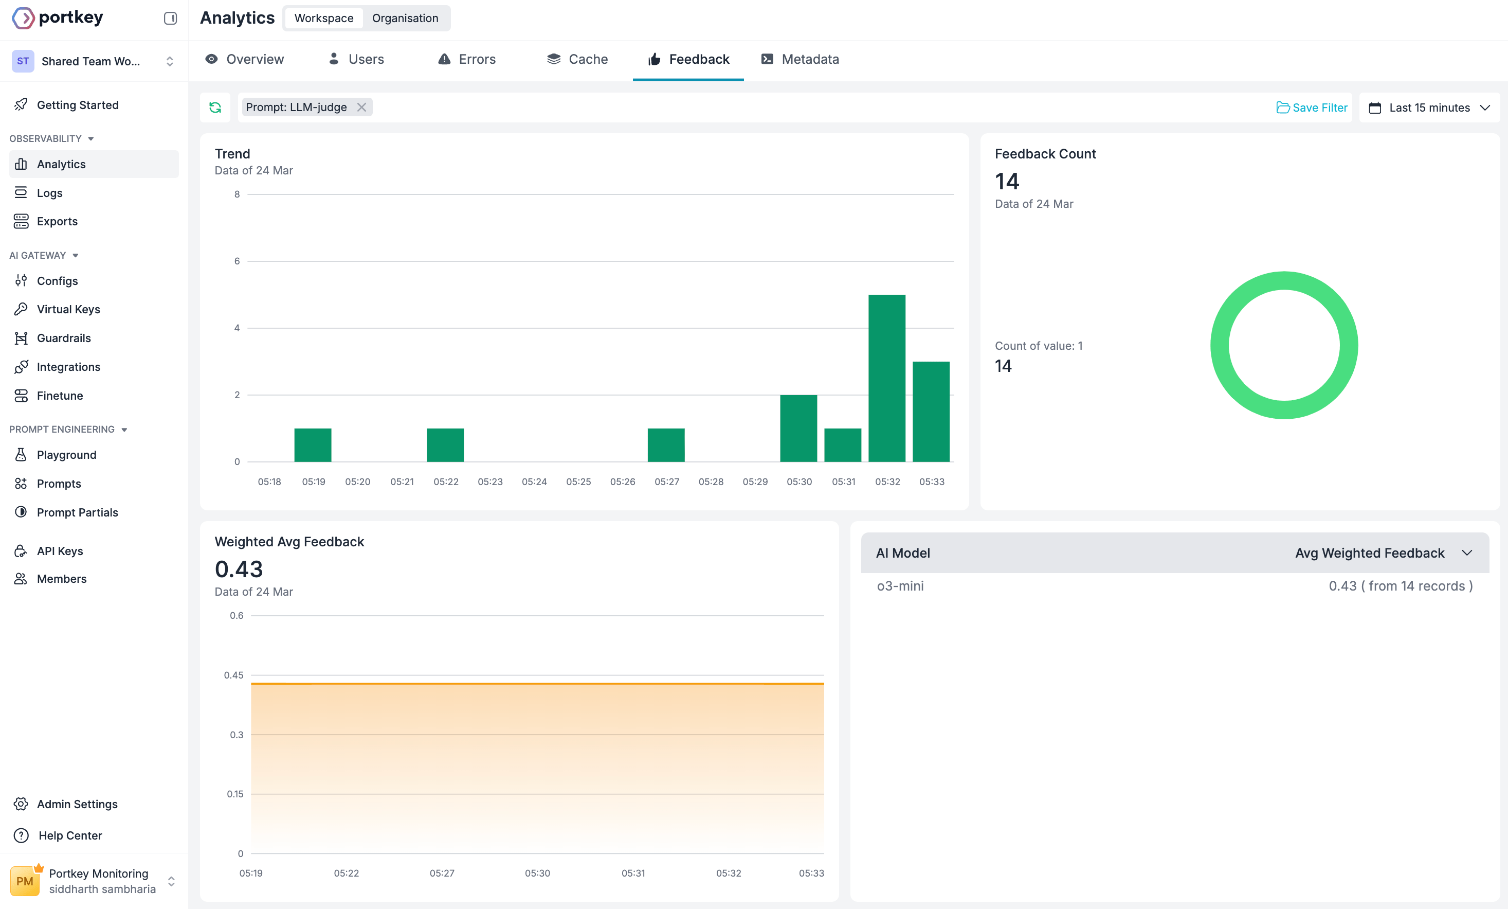
Task: Switch view to Organisation
Action: pyautogui.click(x=405, y=19)
